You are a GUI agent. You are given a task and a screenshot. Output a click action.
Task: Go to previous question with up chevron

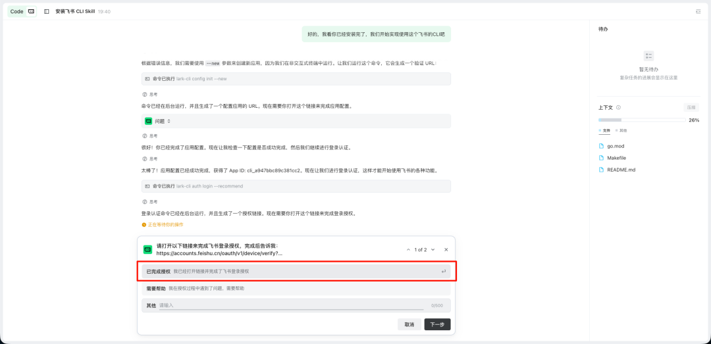pos(408,250)
